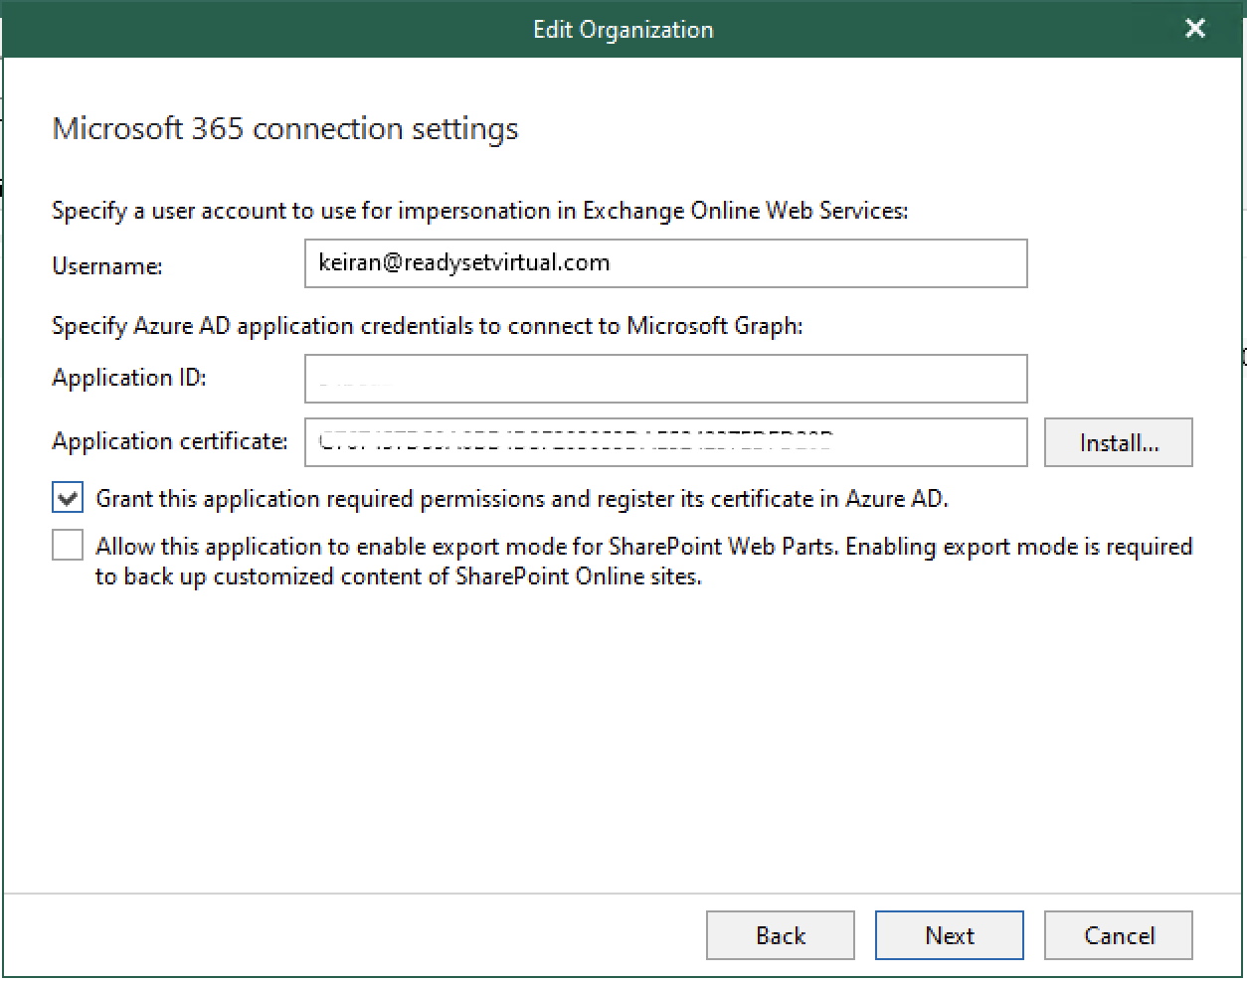Click the Azure AD application credentials instruction

[x=428, y=326]
